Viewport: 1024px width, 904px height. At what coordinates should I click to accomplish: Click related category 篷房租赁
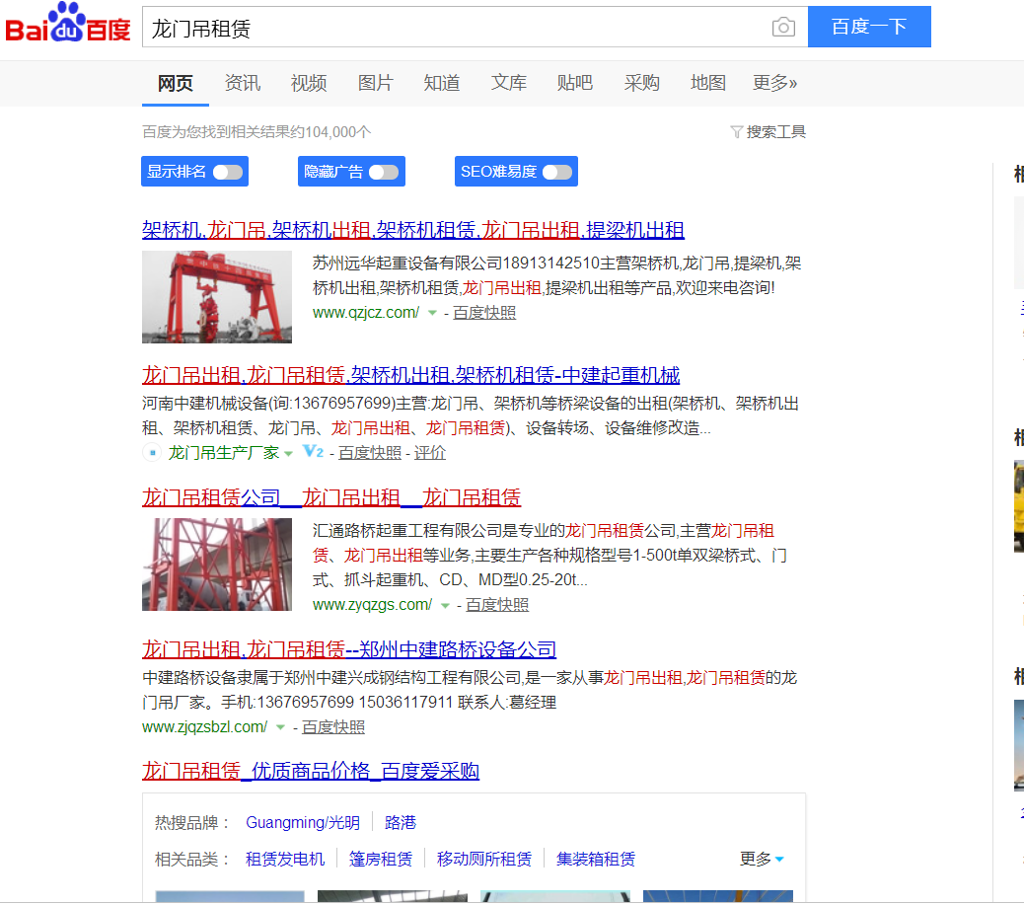[381, 859]
